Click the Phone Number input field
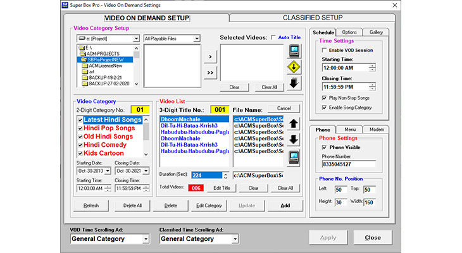 (349, 164)
